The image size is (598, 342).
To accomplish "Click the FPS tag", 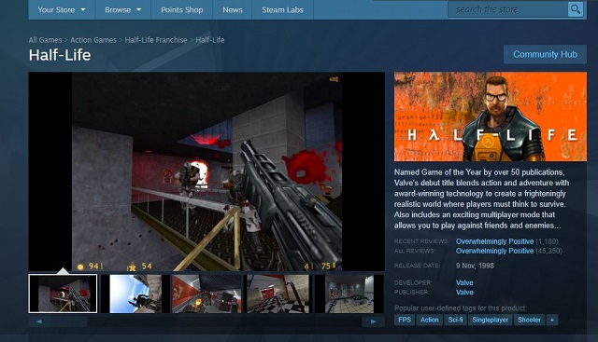I will pyautogui.click(x=405, y=320).
